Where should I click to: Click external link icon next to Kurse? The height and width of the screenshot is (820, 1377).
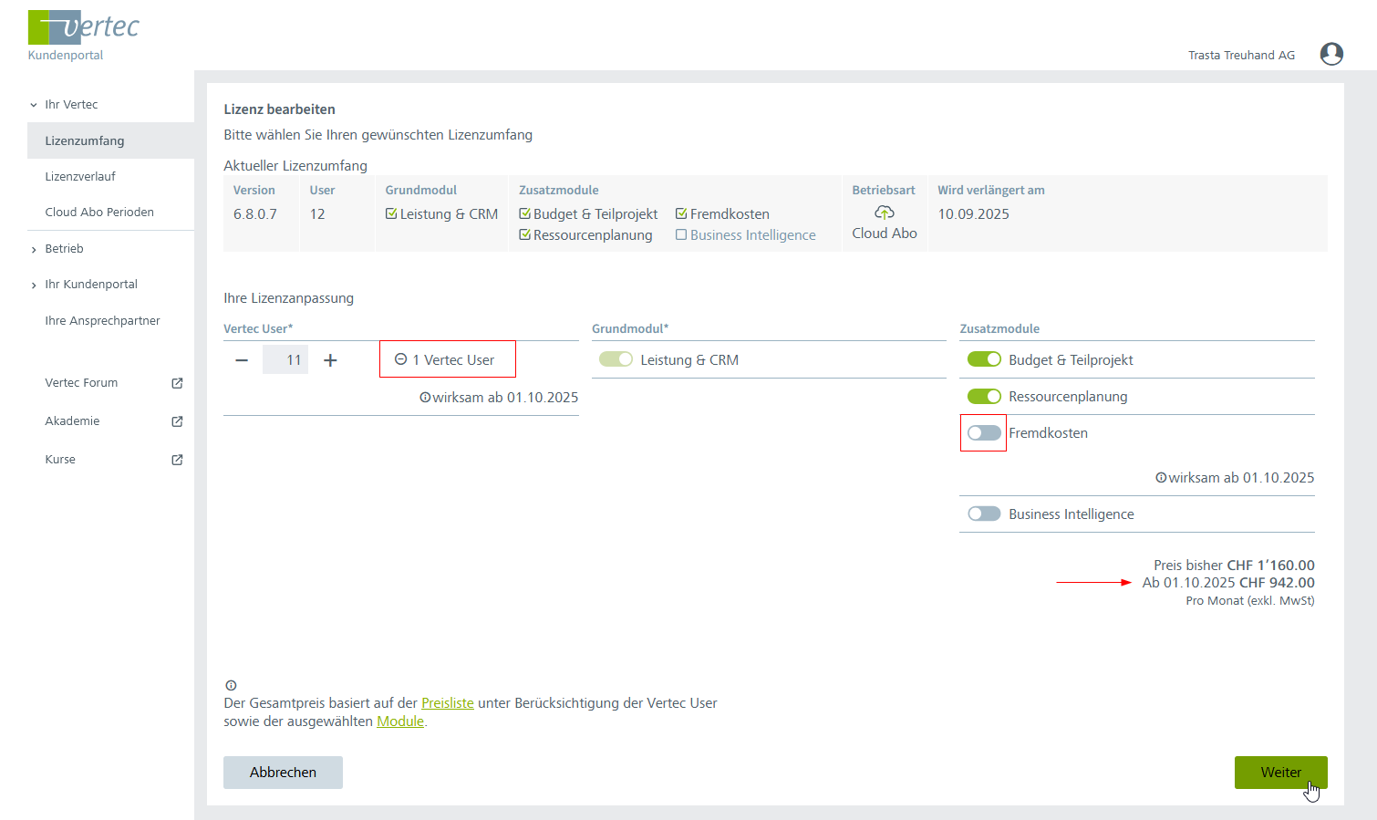click(178, 460)
